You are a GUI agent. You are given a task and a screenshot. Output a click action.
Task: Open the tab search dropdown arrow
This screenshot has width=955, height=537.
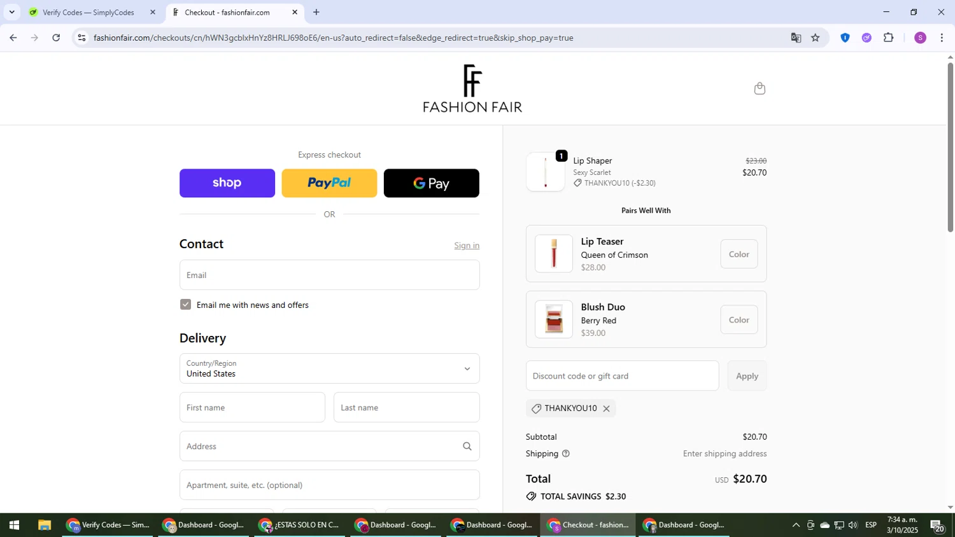[11, 12]
